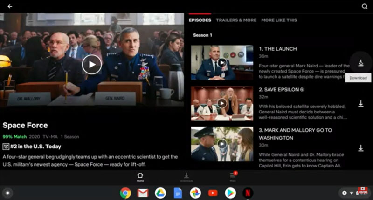Open the More Like This tab
Viewport: 373px width, 200px height.
(279, 20)
